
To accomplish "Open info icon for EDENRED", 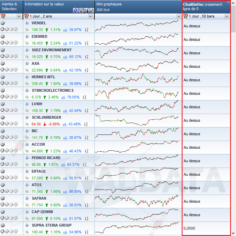I will (x=27, y=36).
